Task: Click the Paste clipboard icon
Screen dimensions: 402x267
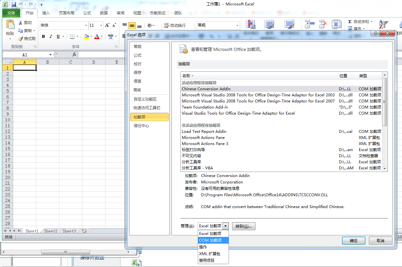Action: [10, 25]
